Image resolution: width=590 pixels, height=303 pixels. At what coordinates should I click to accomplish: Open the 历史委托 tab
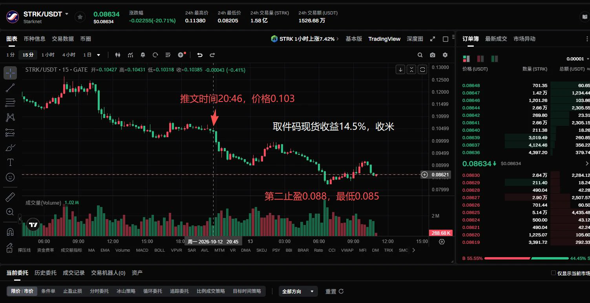tap(45, 273)
